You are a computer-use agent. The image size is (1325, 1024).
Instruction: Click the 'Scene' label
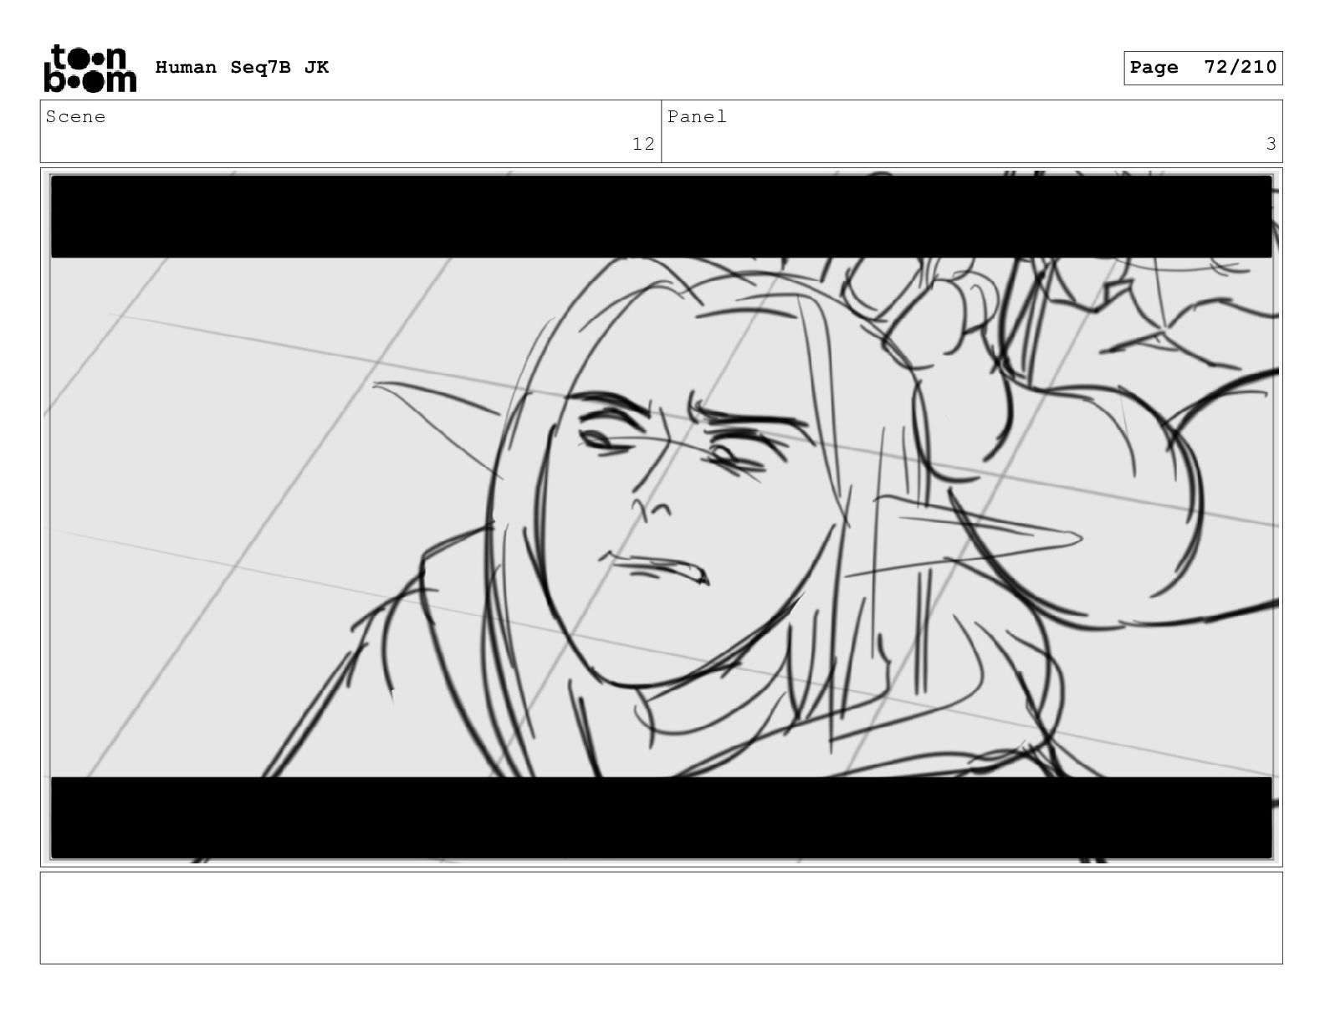[76, 117]
